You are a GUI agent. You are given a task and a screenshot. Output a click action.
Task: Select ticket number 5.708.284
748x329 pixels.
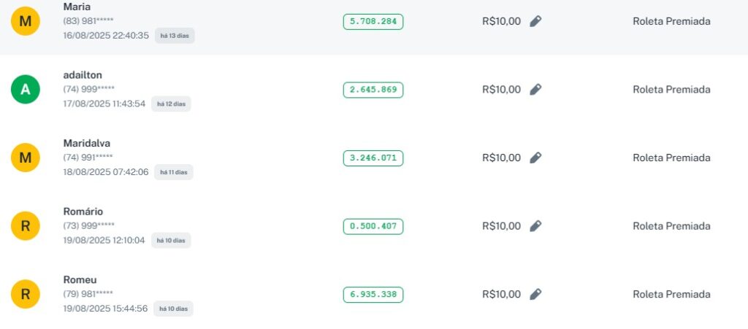click(x=373, y=21)
